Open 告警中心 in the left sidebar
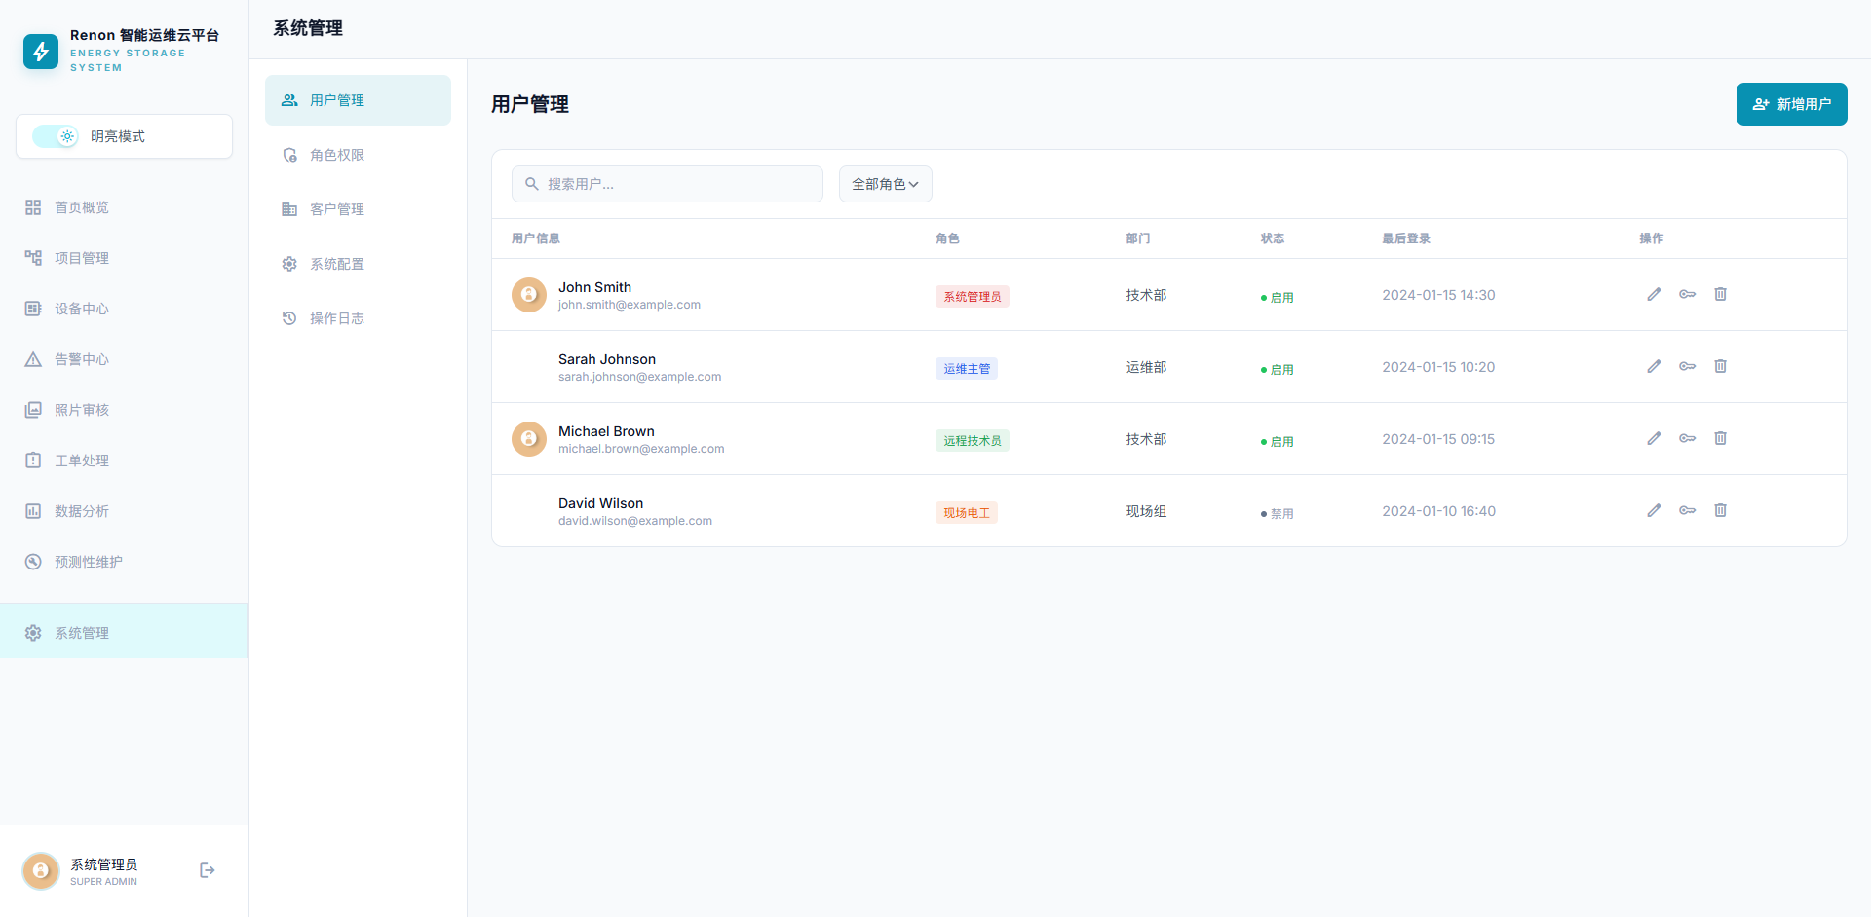Screen dimensions: 1871x917 pyautogui.click(x=82, y=359)
